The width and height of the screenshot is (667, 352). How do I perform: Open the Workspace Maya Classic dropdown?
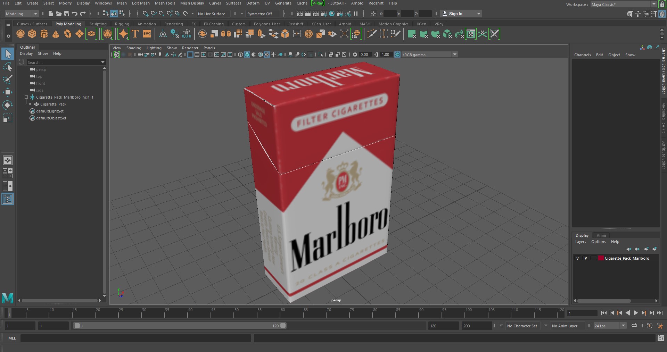pos(624,4)
